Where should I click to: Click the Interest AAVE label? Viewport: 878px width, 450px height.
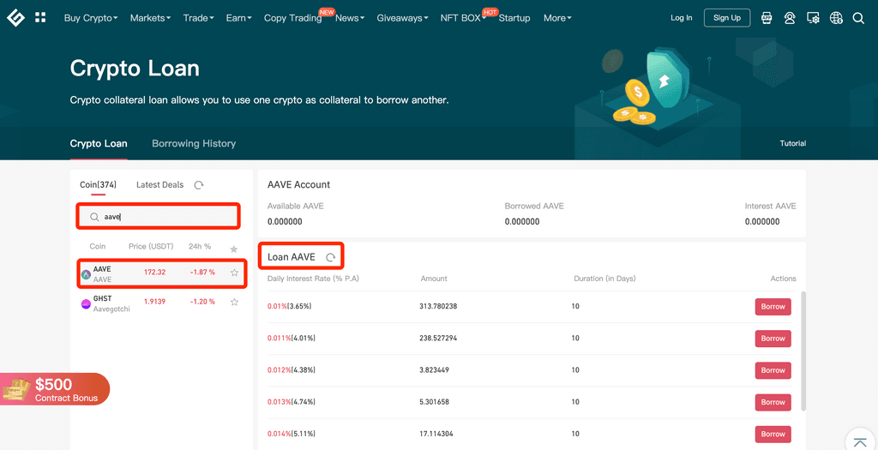point(771,206)
